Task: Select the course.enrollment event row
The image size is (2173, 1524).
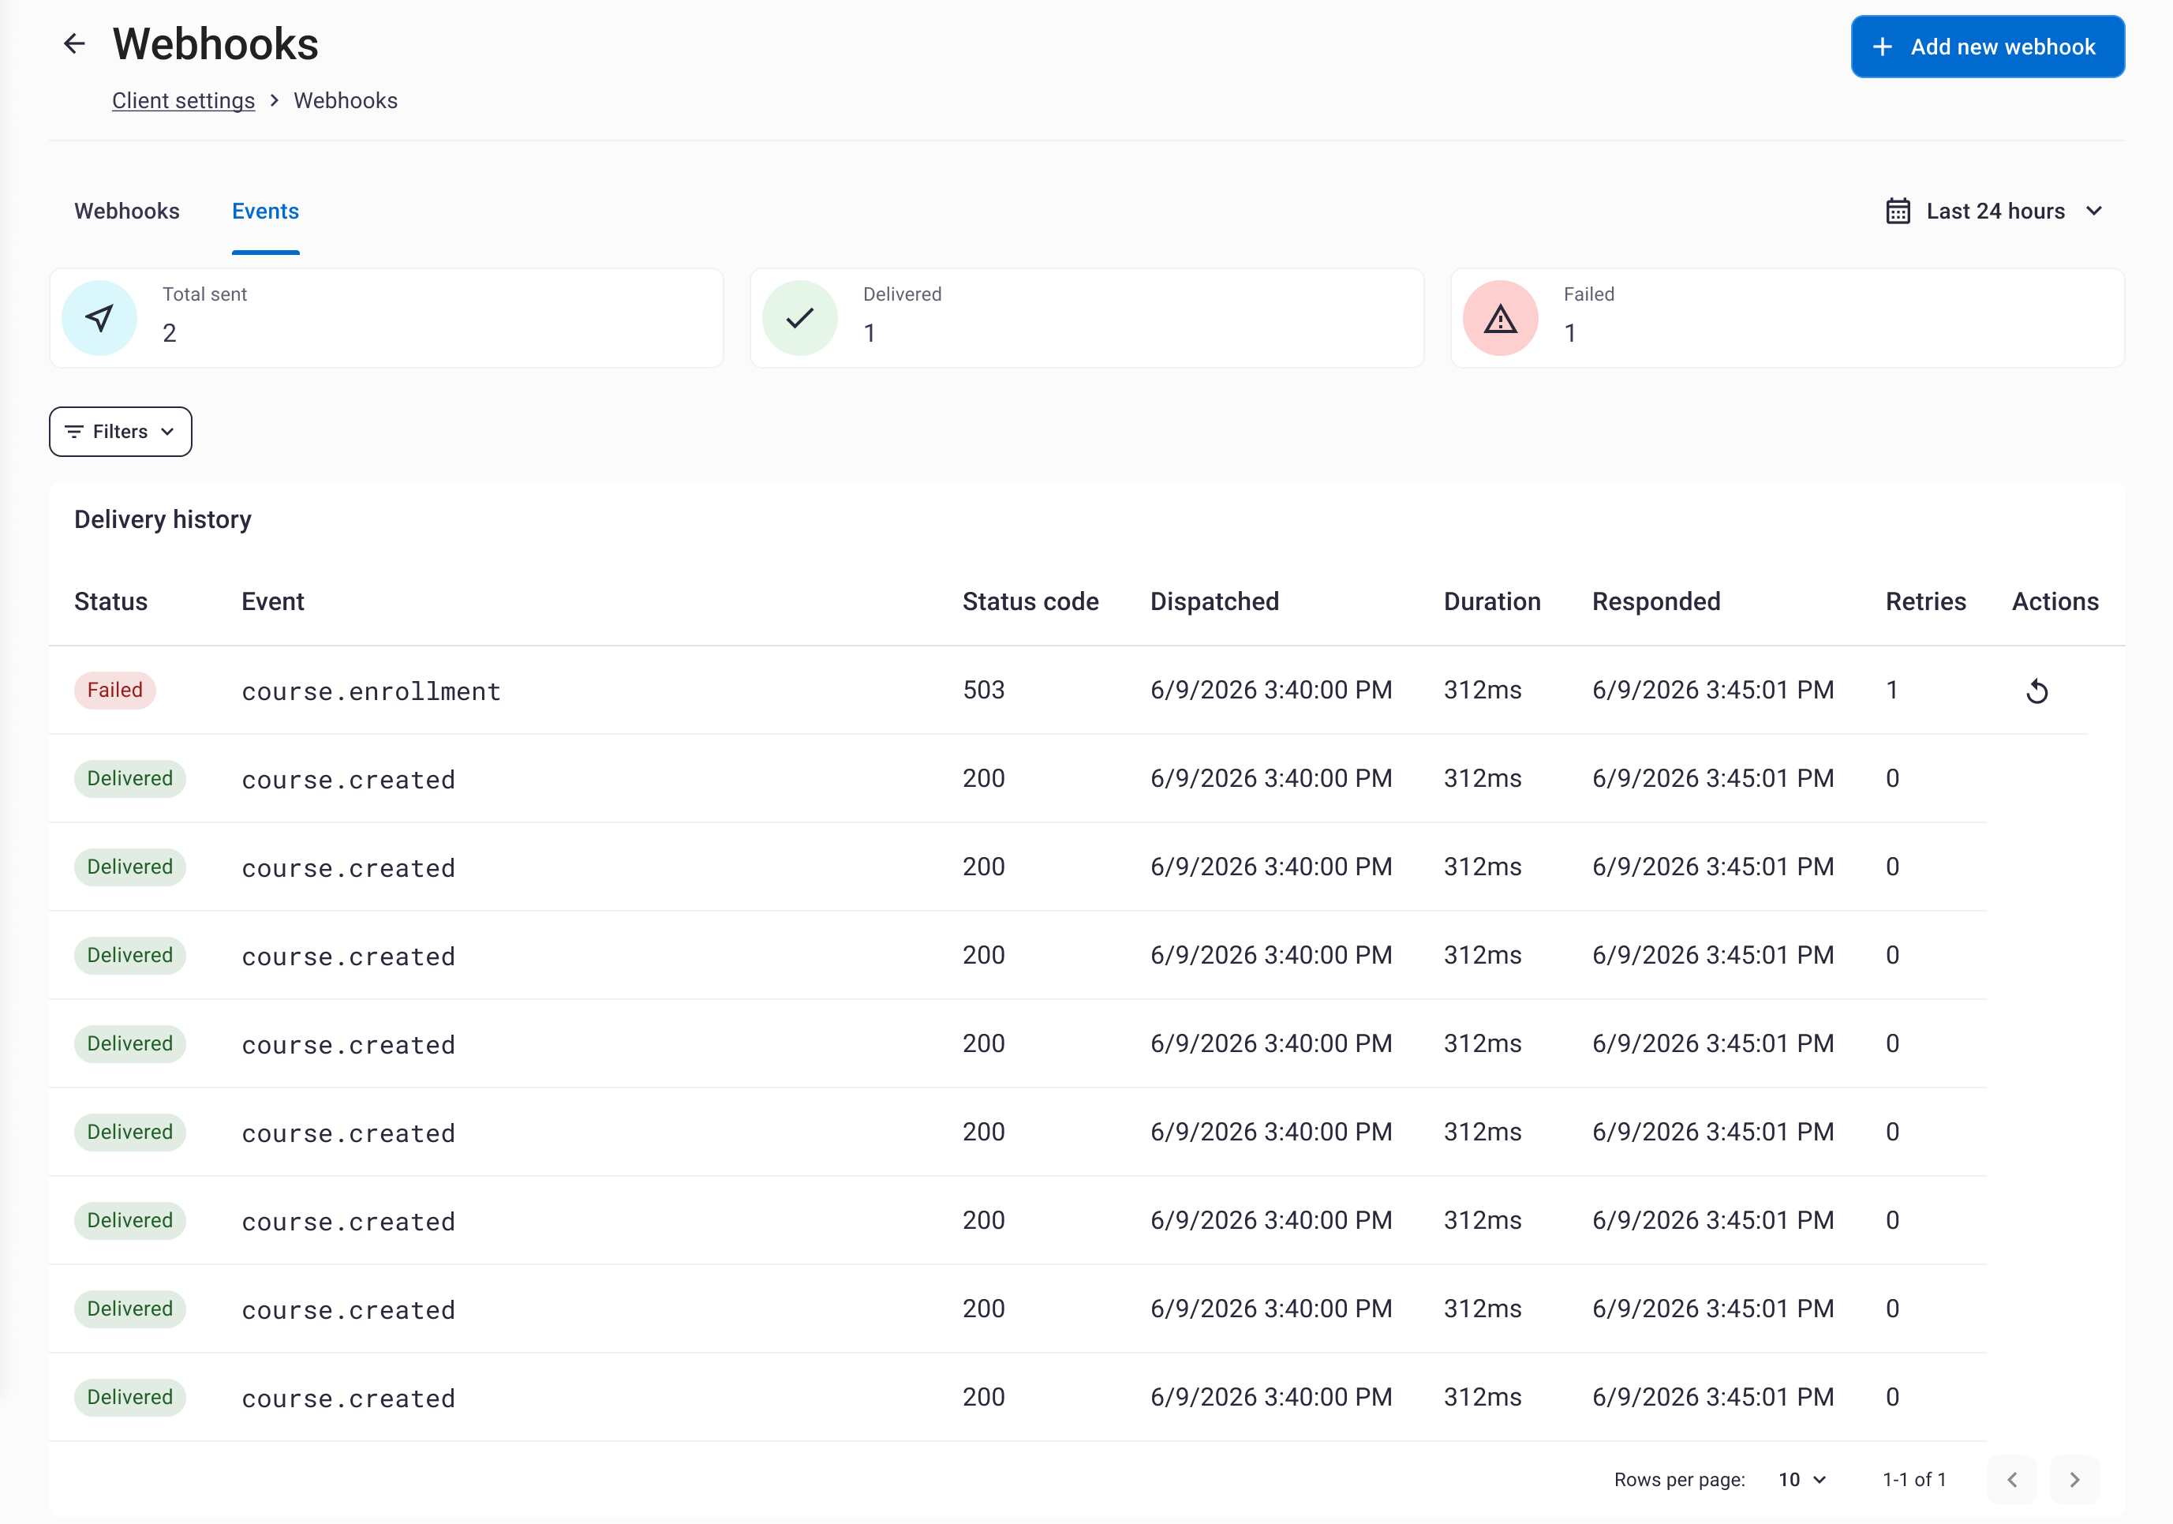Action: pos(1086,690)
